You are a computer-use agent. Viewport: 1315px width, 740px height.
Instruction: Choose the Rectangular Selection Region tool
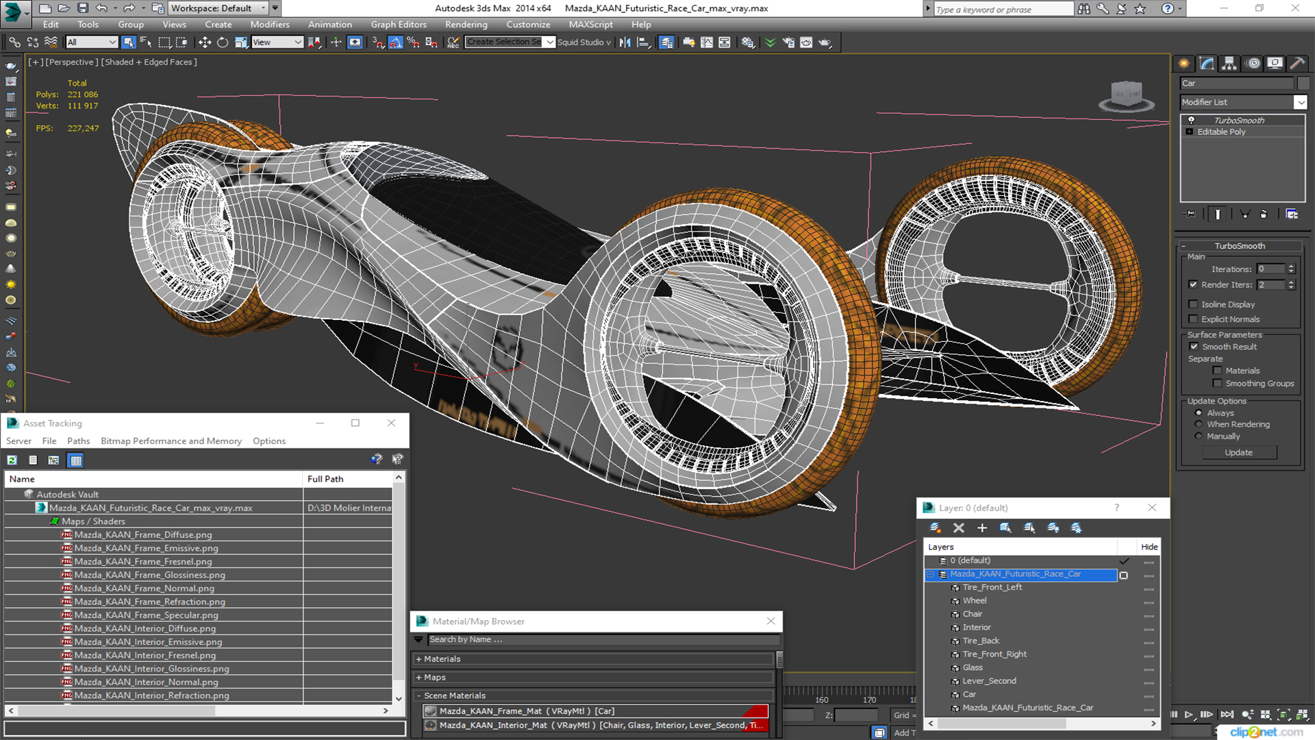pos(164,42)
